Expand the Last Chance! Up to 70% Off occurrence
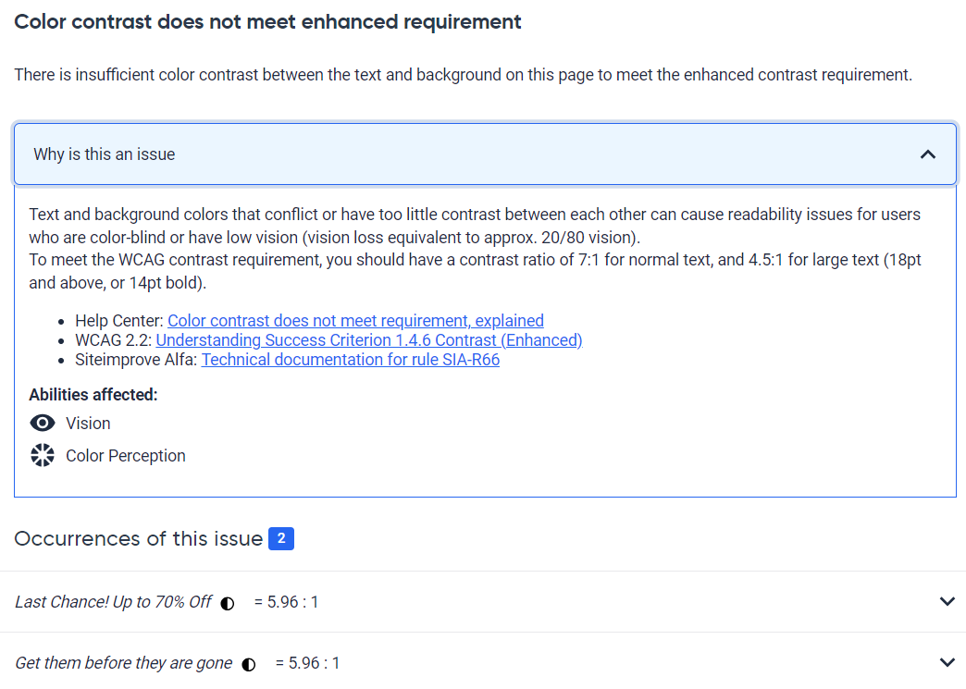 [x=947, y=601]
